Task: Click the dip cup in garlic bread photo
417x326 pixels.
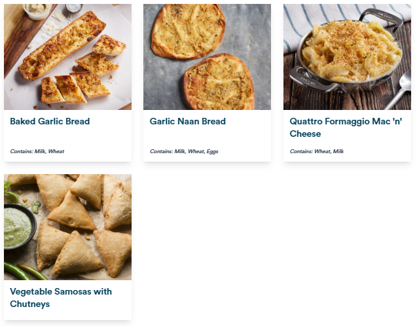Action: 37,11
